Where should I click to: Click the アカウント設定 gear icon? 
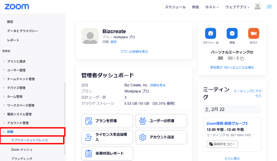(x=143, y=137)
